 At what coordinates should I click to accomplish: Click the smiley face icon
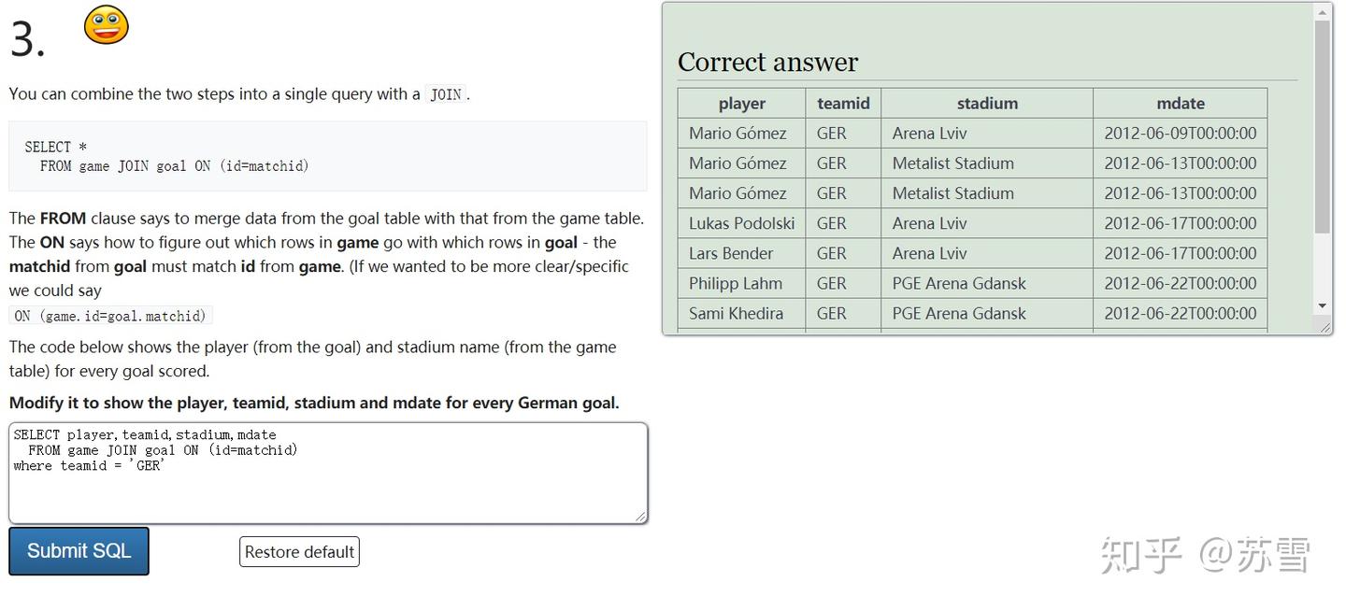coord(106,25)
